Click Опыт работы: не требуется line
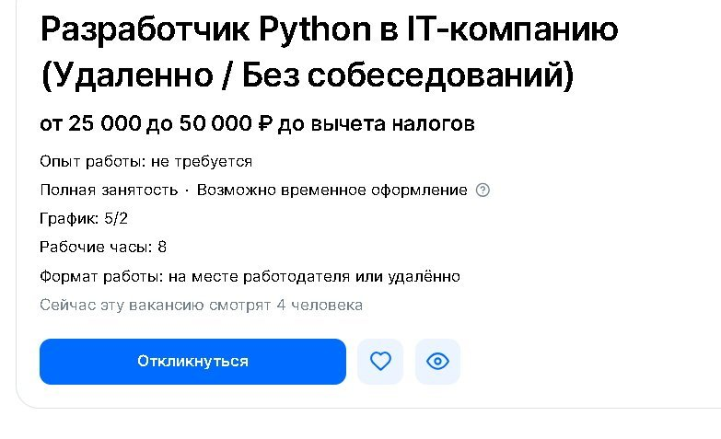The height and width of the screenshot is (439, 721). point(145,162)
